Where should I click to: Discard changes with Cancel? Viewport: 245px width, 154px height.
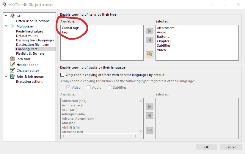coord(230,147)
